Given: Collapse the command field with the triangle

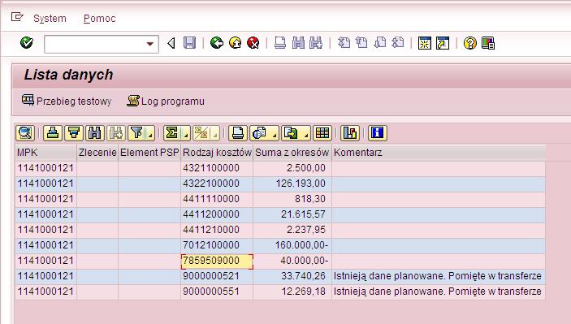Looking at the screenshot, I should click(x=171, y=44).
